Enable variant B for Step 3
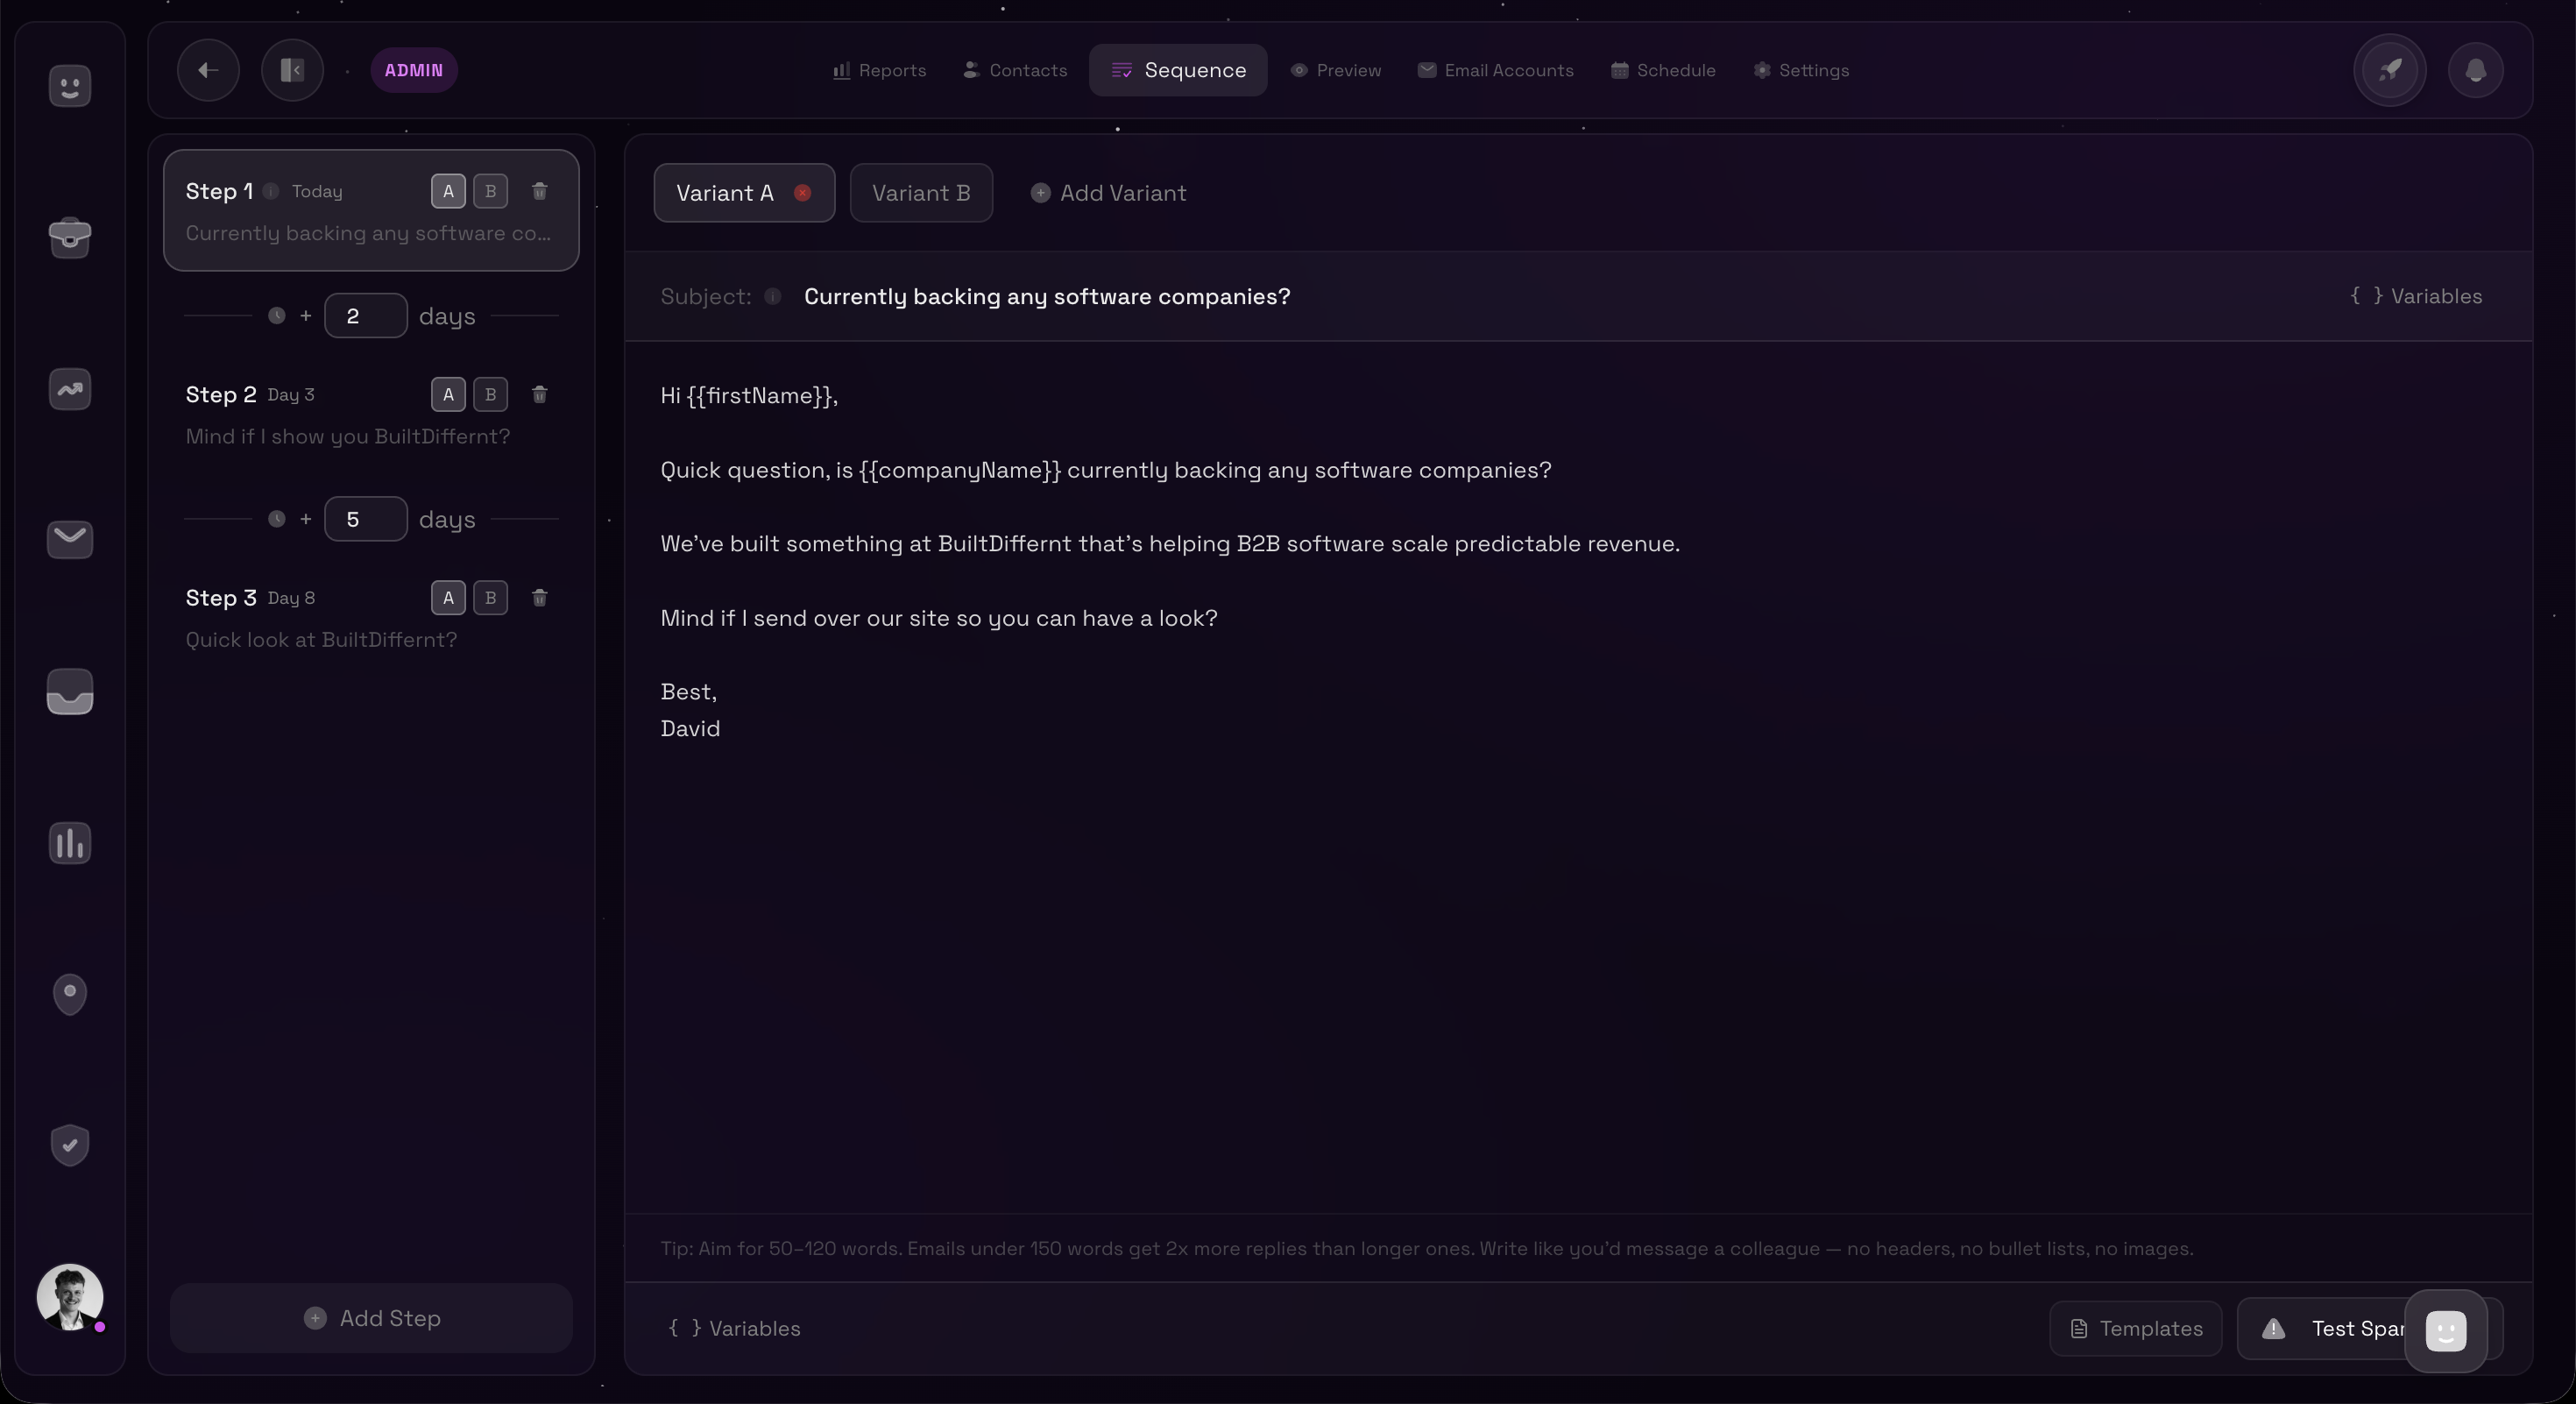Viewport: 2576px width, 1404px height. [x=490, y=598]
